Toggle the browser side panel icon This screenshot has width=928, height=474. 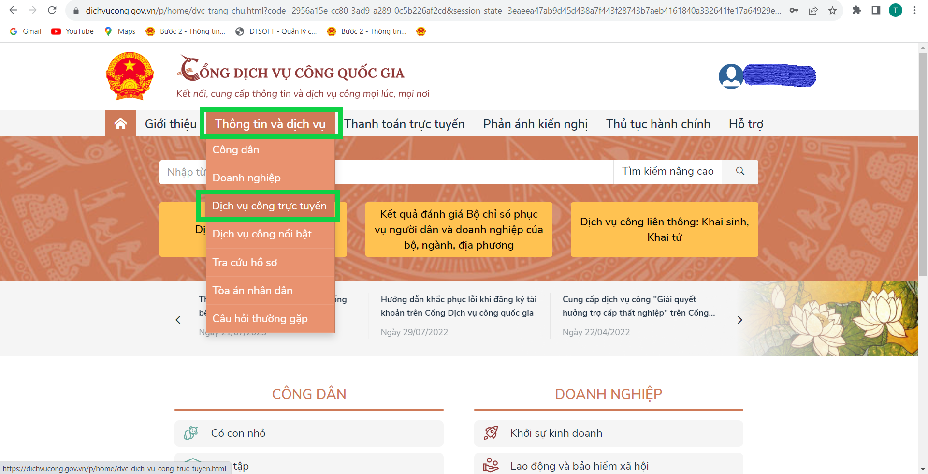coord(876,10)
